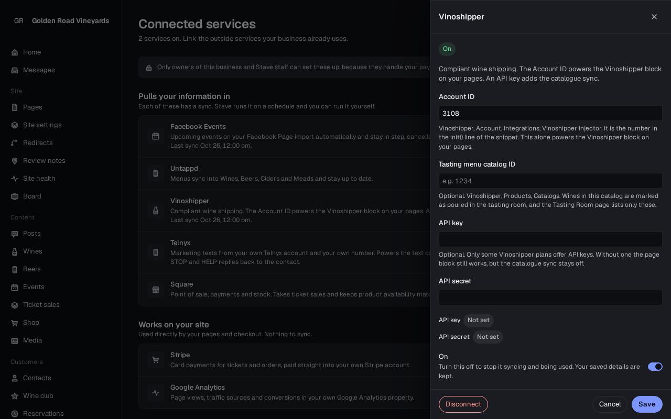The width and height of the screenshot is (671, 419).
Task: Open Events in the sidebar
Action: click(x=60, y=287)
